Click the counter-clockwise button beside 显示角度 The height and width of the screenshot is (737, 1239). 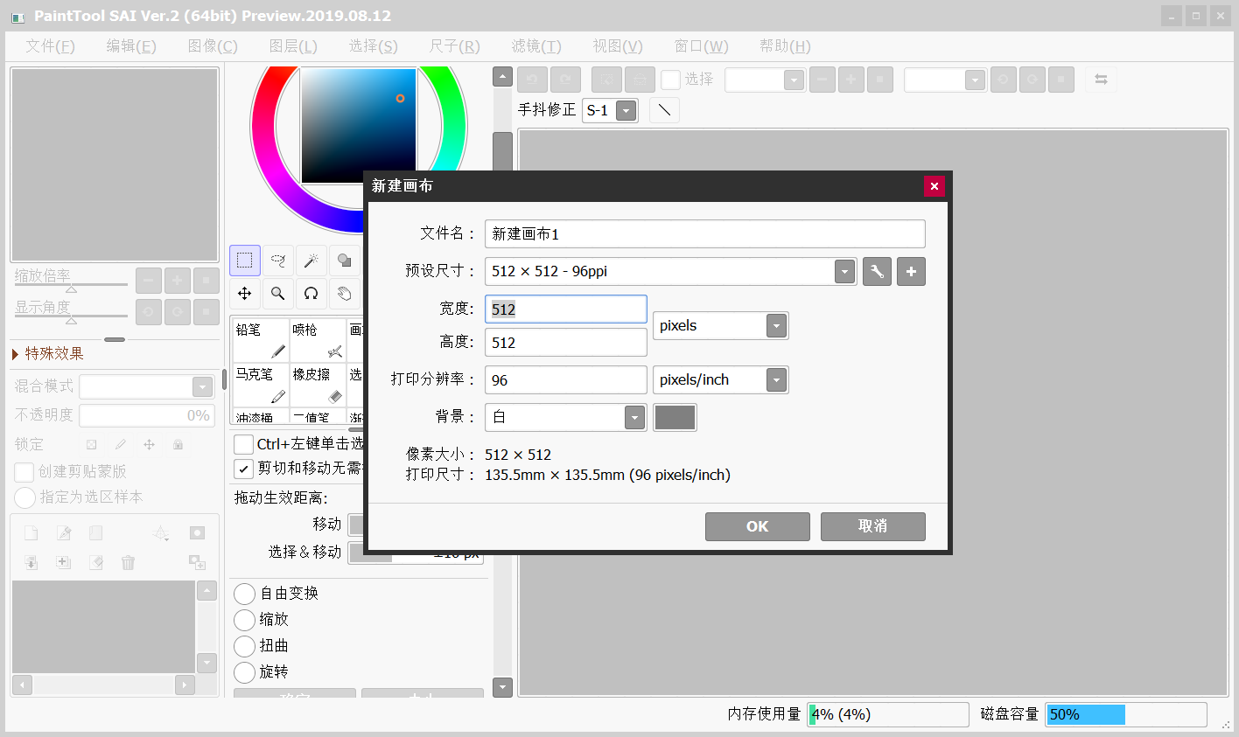[149, 312]
